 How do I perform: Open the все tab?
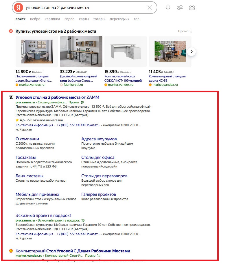(x=137, y=19)
